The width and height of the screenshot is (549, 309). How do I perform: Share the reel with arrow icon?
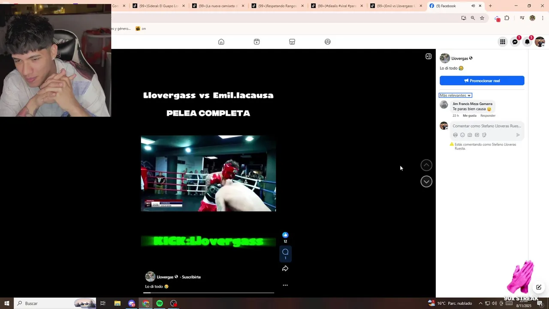[285, 269]
